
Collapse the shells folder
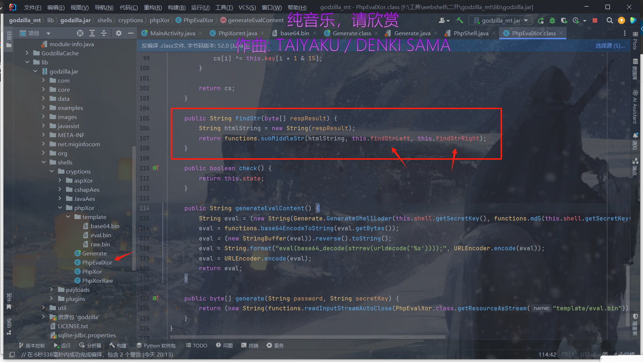pyautogui.click(x=43, y=162)
